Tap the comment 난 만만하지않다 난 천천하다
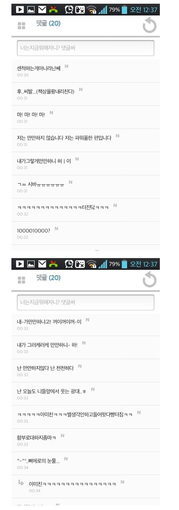 (x=86, y=371)
